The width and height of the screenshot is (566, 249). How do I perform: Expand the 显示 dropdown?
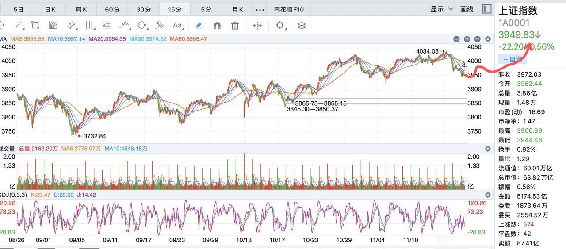442,9
